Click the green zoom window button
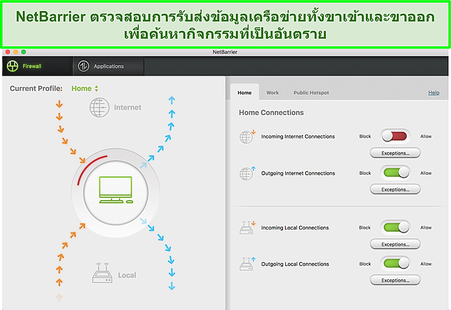This screenshot has width=451, height=310. [24, 52]
